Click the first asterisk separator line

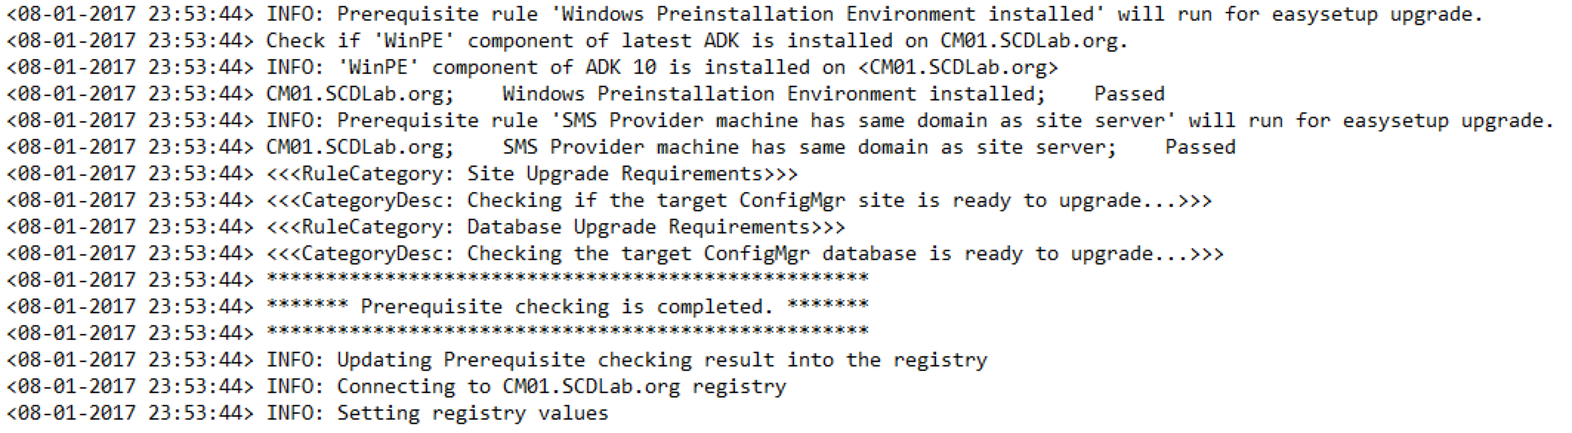click(438, 279)
